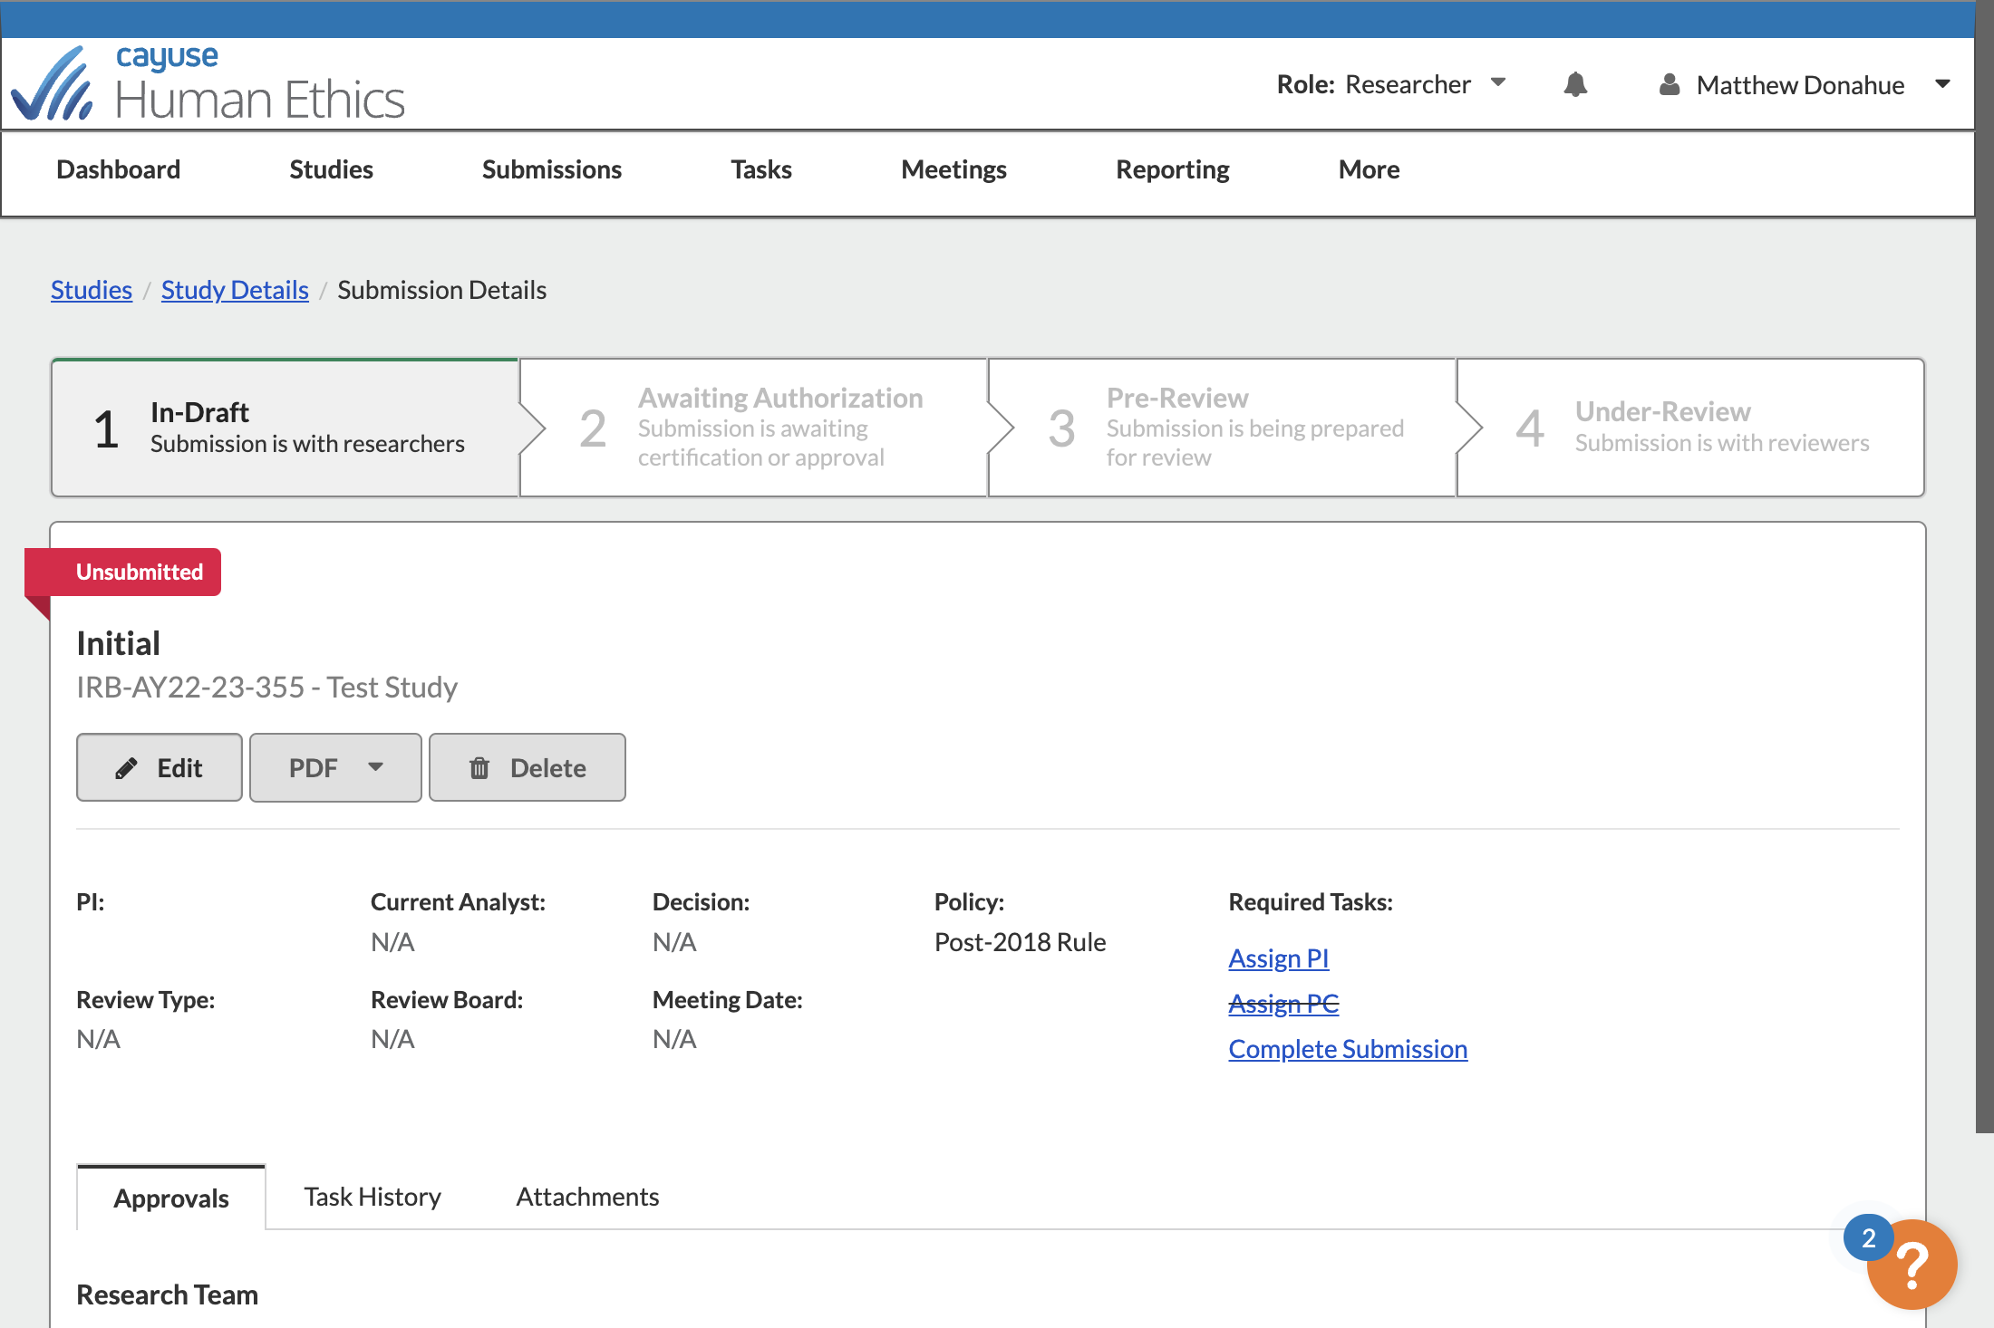Click the Cayuse Human Ethics logo
Screen dimensions: 1994x1328
click(208, 83)
